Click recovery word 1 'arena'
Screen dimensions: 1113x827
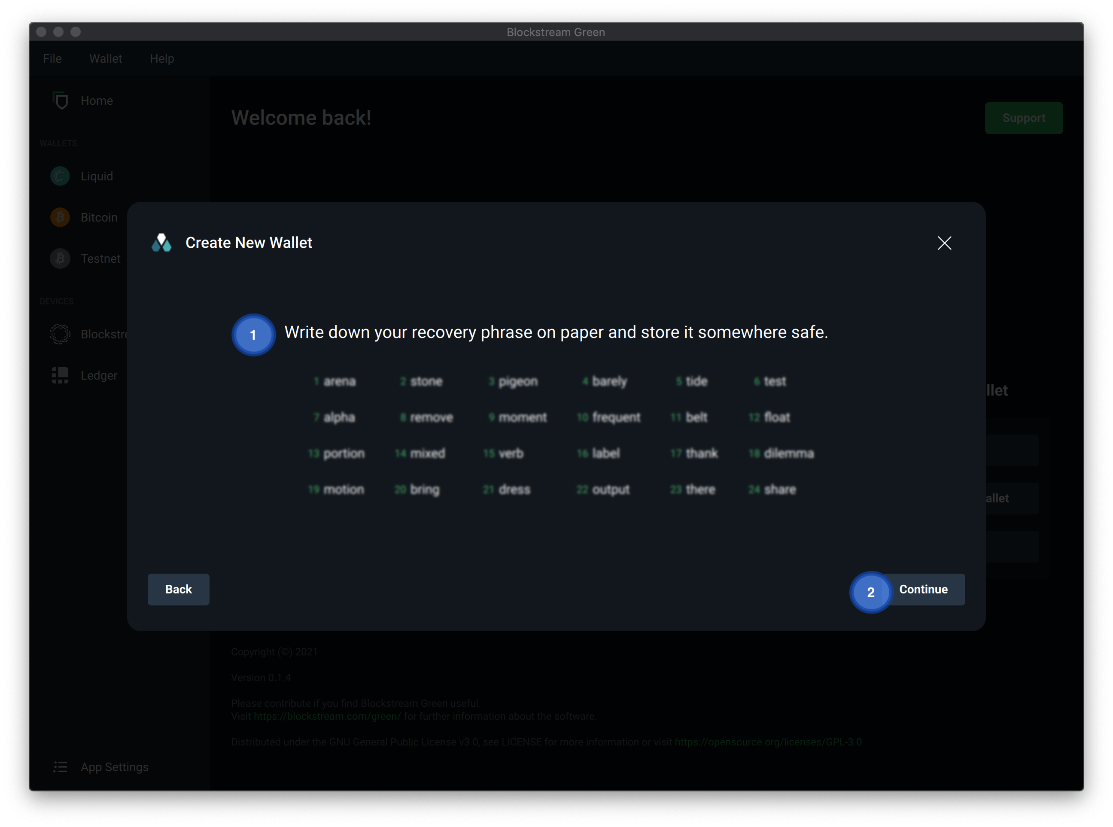(340, 381)
